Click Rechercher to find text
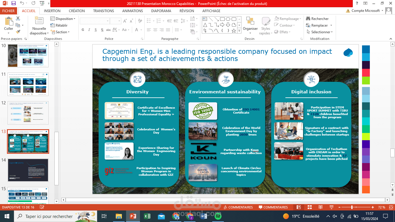This screenshot has width=395, height=222. pos(317,19)
